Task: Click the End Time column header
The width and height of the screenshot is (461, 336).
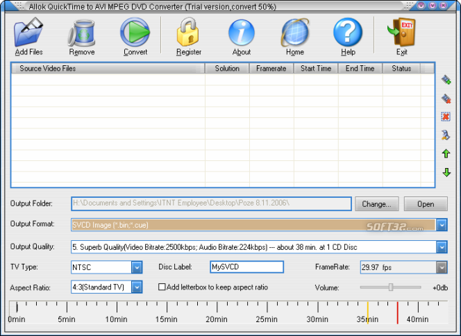Action: (360, 68)
